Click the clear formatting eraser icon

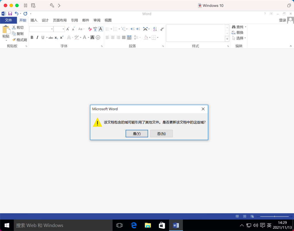[x=90, y=29]
